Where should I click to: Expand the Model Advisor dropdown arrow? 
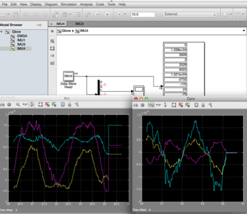coord(231,14)
